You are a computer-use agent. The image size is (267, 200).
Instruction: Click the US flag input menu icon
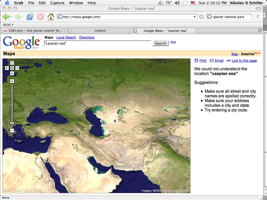tap(193, 3)
